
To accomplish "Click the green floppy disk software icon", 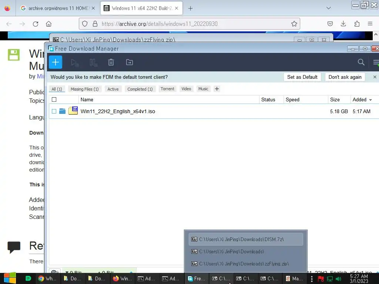I will click(14, 55).
